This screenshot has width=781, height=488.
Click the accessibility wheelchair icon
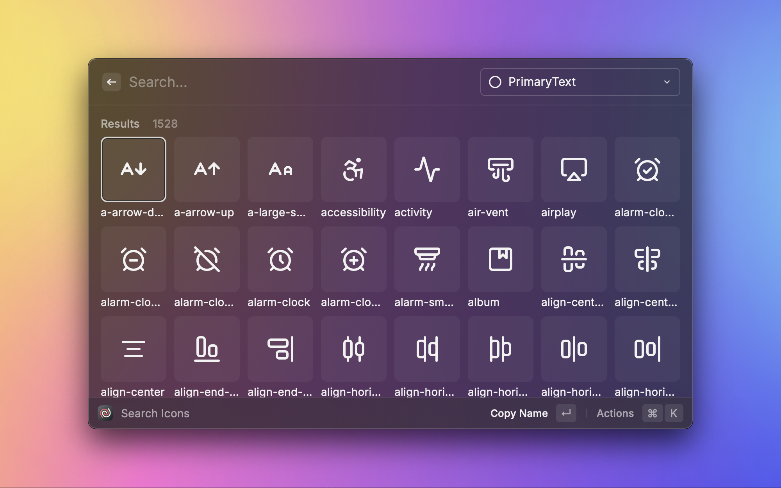[x=353, y=169]
